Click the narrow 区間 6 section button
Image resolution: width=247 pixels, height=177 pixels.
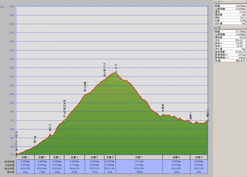[110, 157]
